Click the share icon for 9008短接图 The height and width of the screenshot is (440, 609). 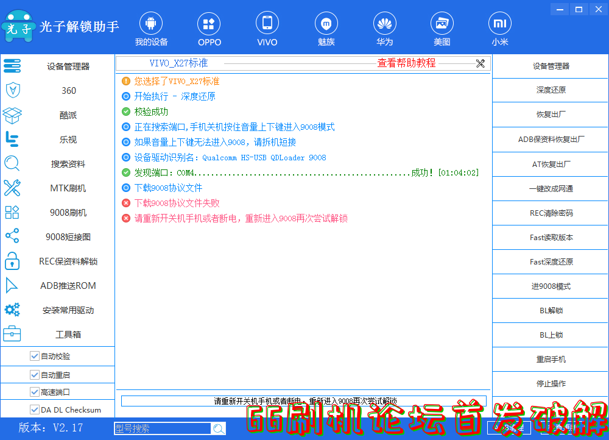tap(12, 236)
